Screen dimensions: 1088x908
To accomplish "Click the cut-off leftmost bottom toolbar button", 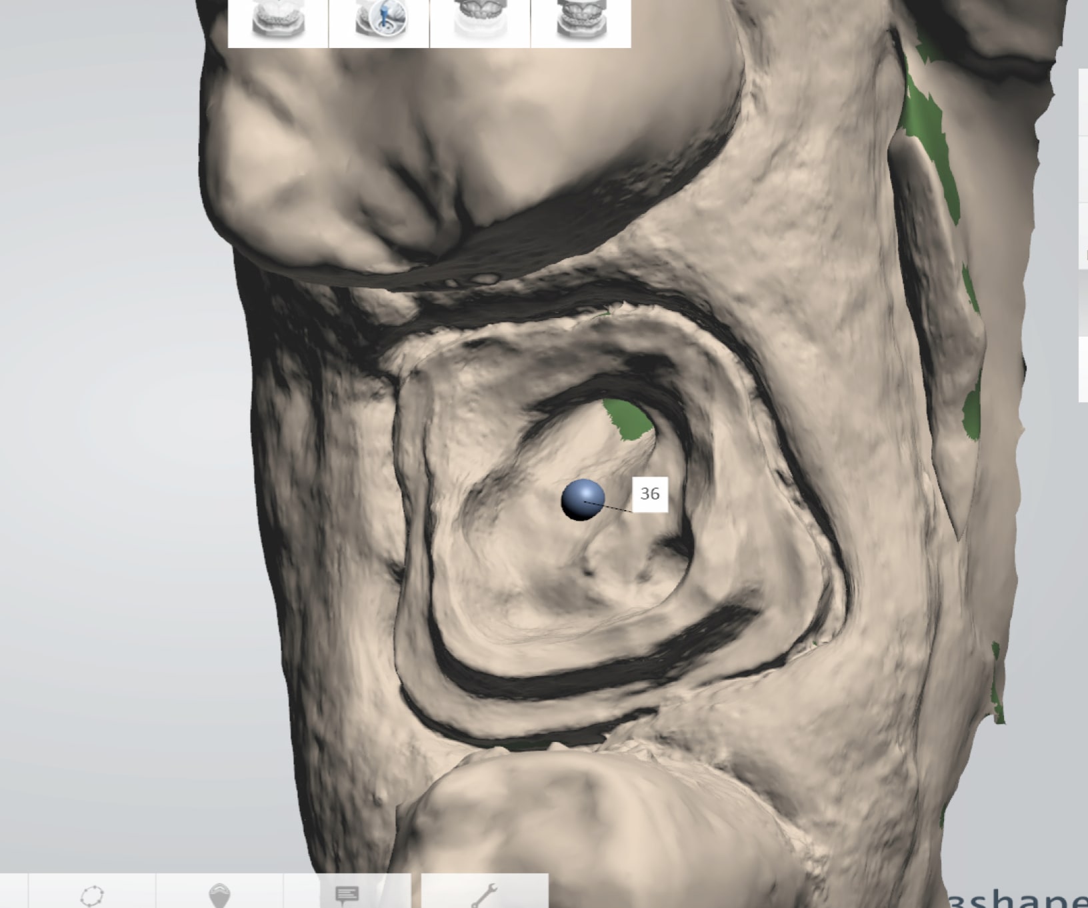I will coord(13,895).
